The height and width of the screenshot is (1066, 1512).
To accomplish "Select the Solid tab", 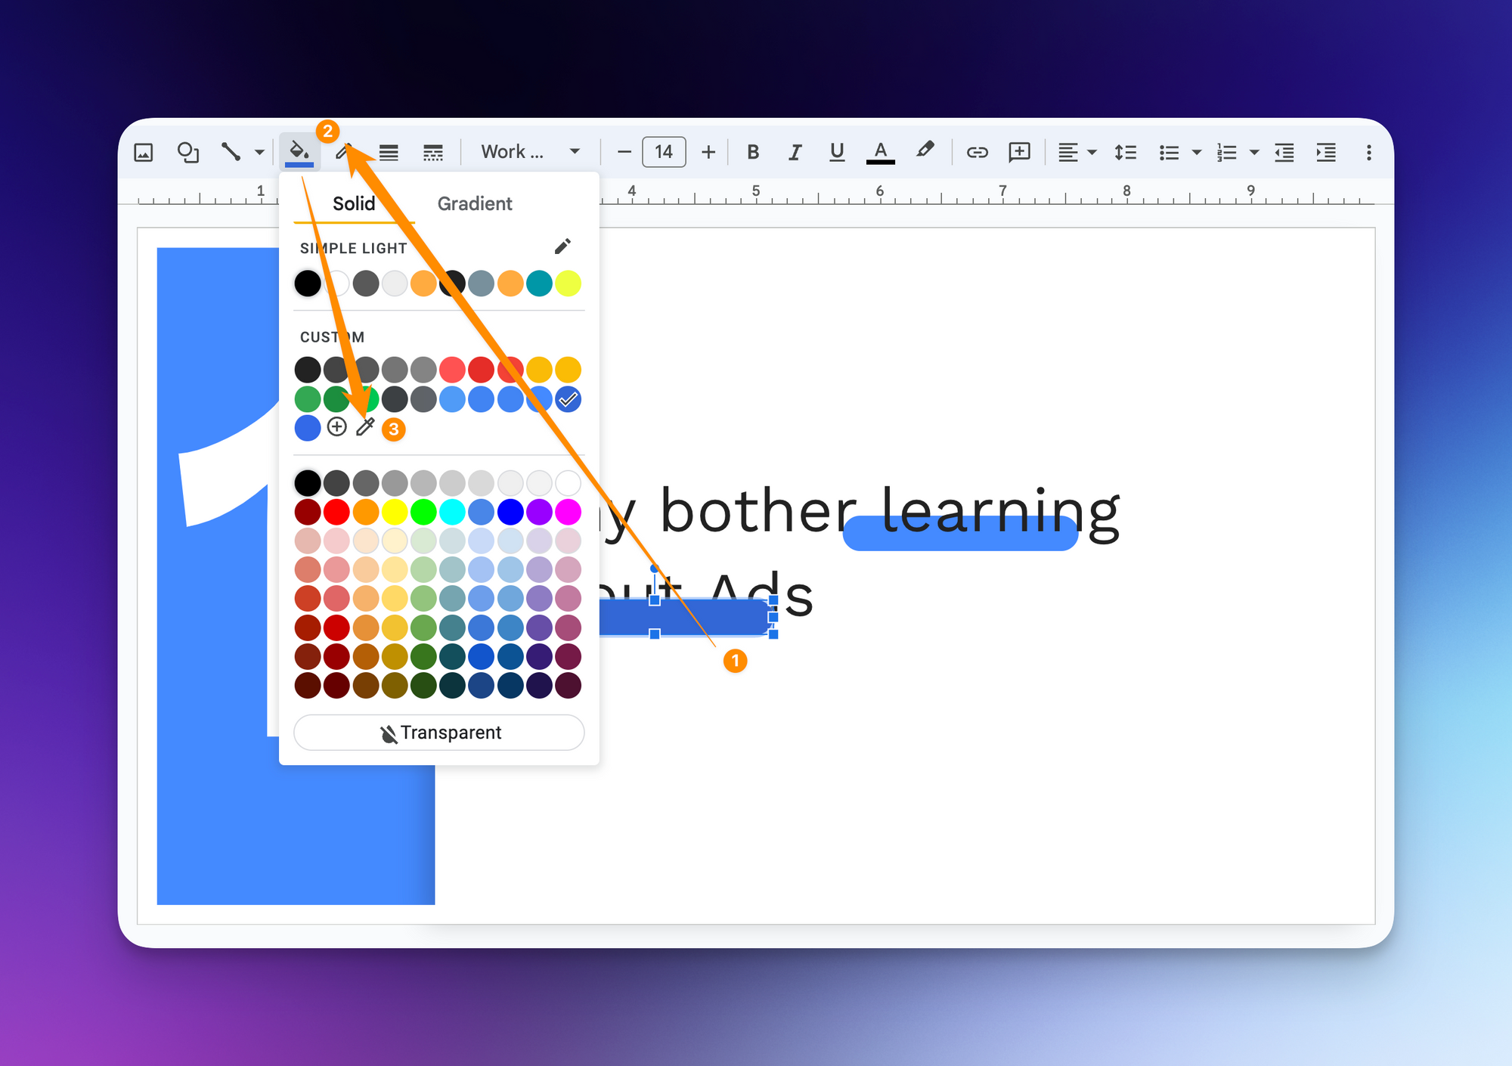I will [353, 203].
